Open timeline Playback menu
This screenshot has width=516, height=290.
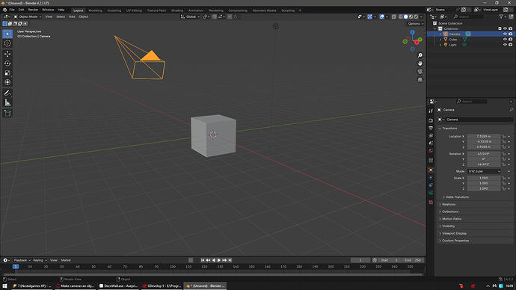[x=22, y=260]
